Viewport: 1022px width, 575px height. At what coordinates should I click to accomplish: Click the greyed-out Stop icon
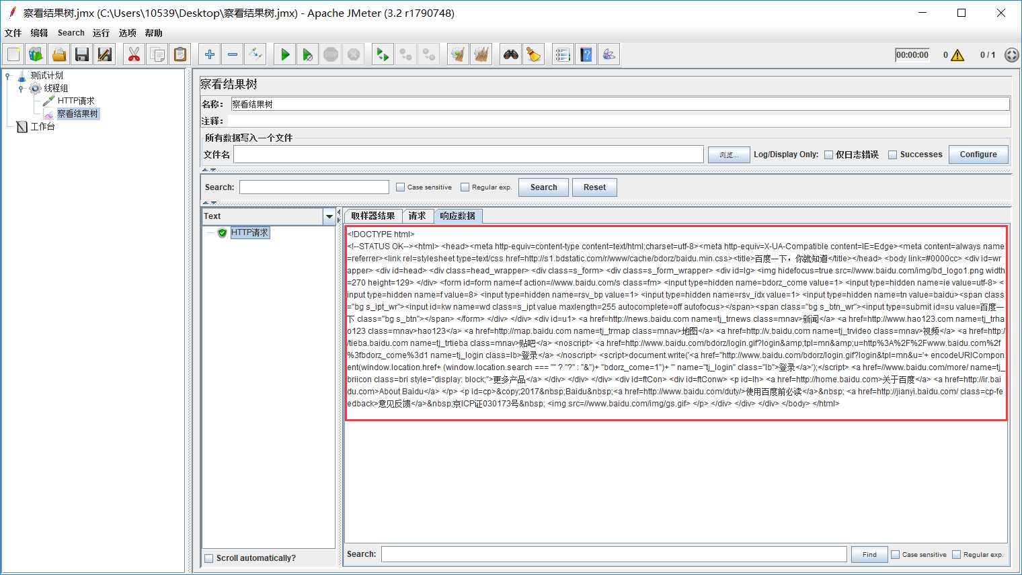[331, 54]
